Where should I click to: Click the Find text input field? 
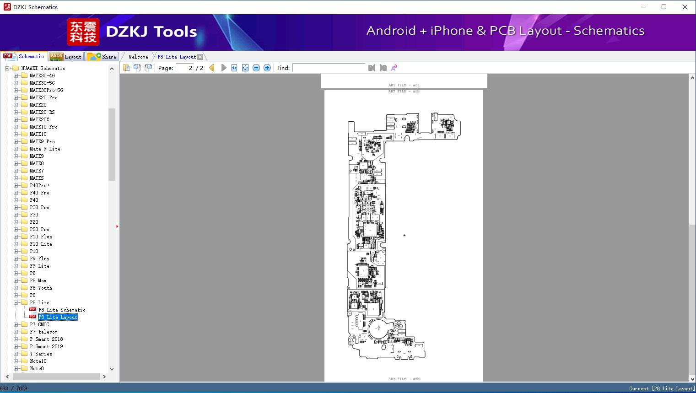click(329, 68)
